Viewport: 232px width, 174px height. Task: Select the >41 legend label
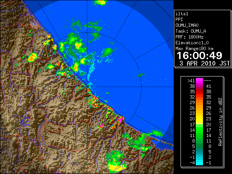tap(191, 81)
